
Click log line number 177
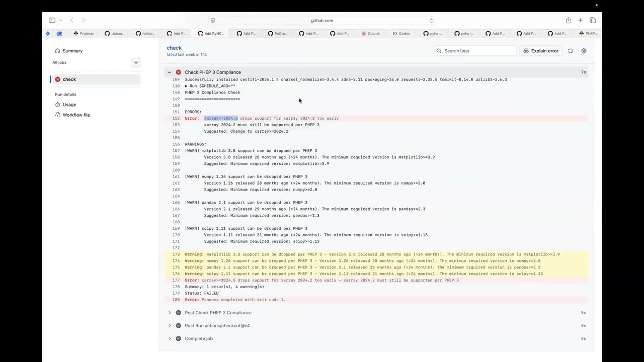(176, 281)
